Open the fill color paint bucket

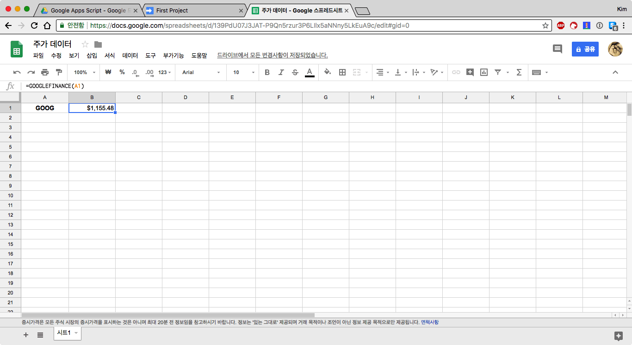pyautogui.click(x=328, y=72)
